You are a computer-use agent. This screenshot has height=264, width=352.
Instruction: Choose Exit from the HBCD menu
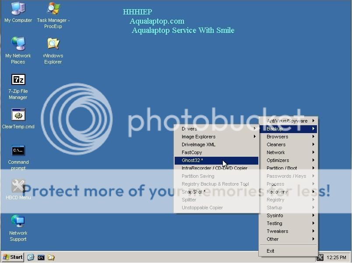(271, 251)
